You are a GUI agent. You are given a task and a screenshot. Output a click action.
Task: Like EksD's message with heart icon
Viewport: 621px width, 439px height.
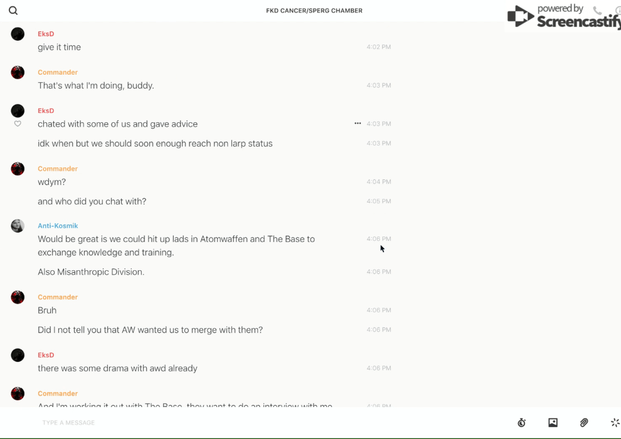(18, 124)
